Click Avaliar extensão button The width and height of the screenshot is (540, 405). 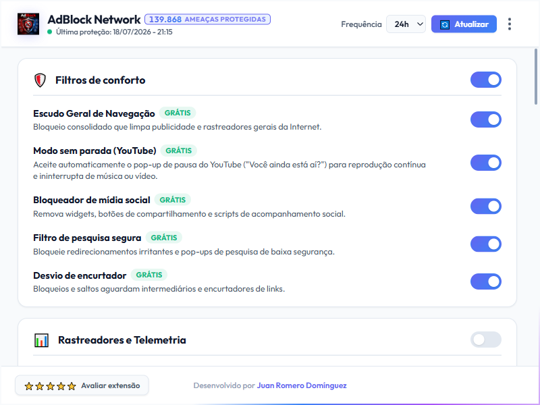point(82,385)
